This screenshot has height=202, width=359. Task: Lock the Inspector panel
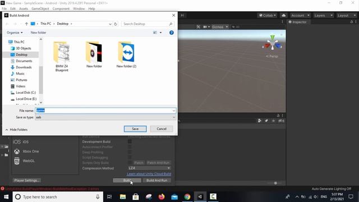352,22
